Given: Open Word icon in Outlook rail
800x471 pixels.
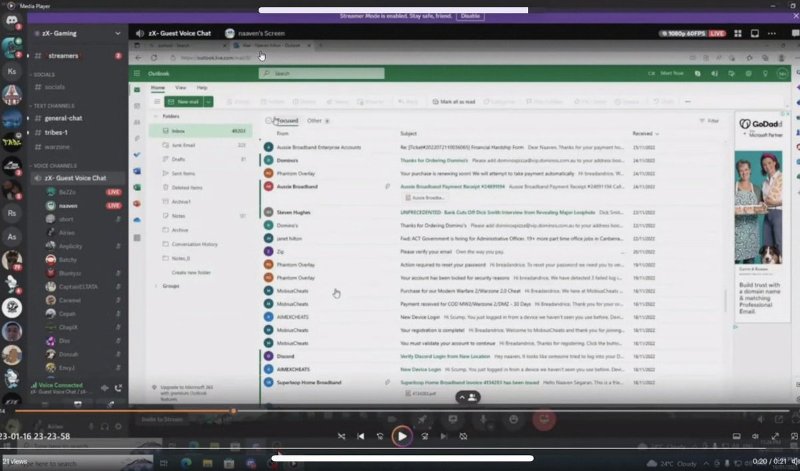Looking at the screenshot, I should [137, 171].
